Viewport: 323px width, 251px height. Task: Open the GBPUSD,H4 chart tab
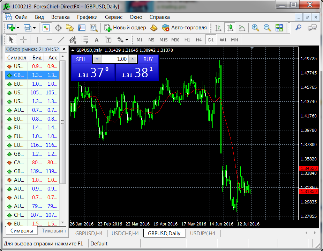(89, 234)
